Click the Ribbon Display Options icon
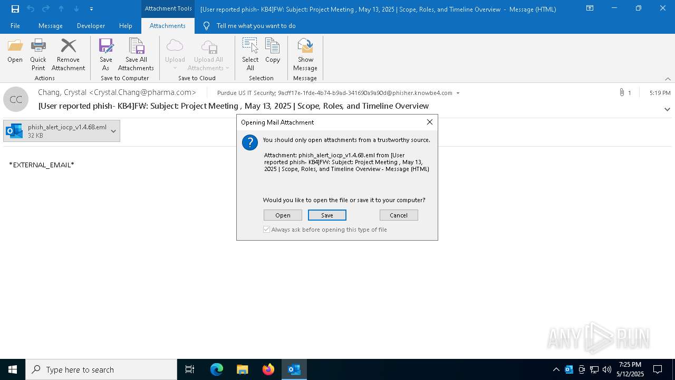Screen dimensions: 675x380 (590, 8)
